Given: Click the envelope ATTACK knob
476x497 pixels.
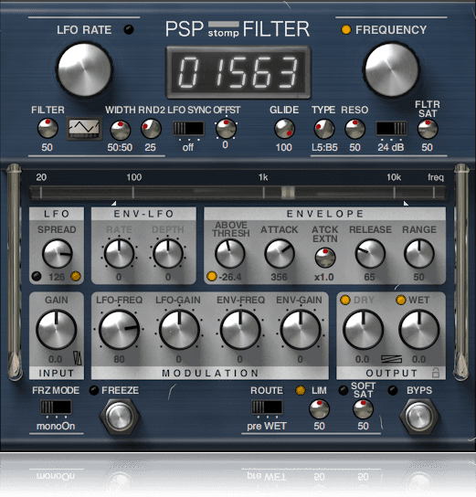Looking at the screenshot, I should click(280, 254).
